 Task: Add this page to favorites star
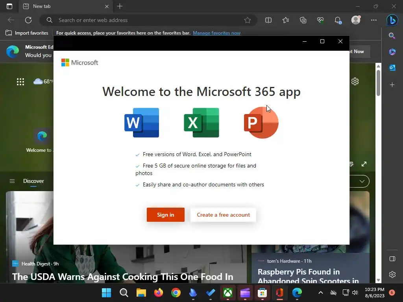[248, 20]
